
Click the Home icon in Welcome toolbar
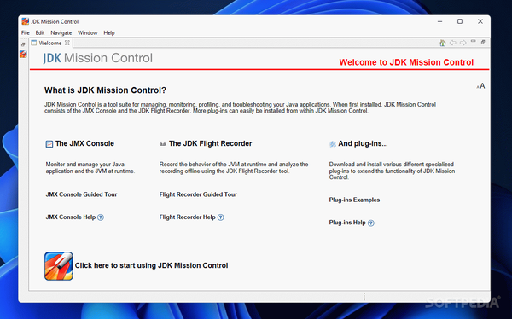[442, 43]
